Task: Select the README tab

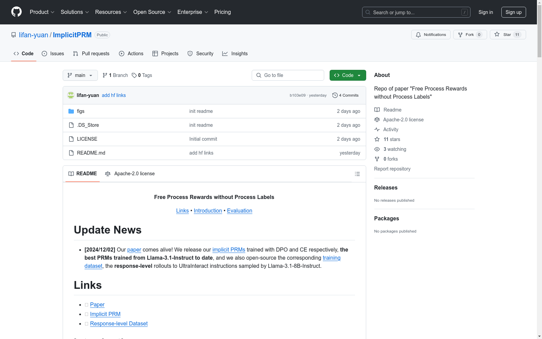Action: (x=83, y=174)
